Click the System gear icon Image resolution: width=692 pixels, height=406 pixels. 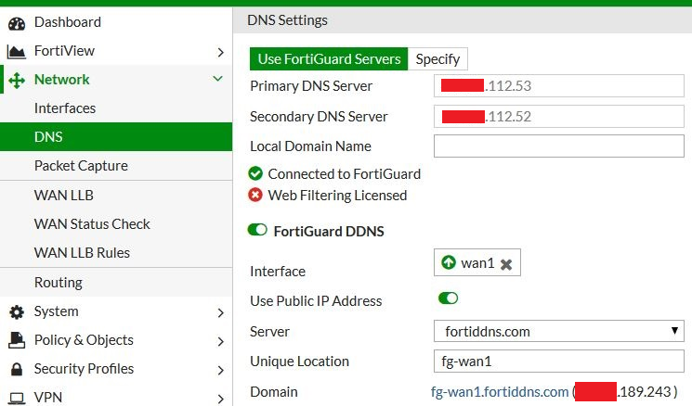[16, 311]
